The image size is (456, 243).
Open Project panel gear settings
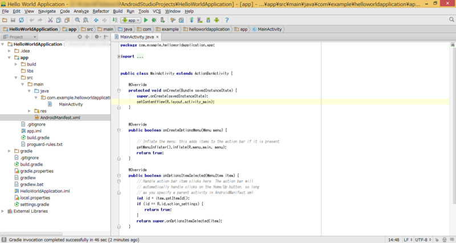point(97,37)
